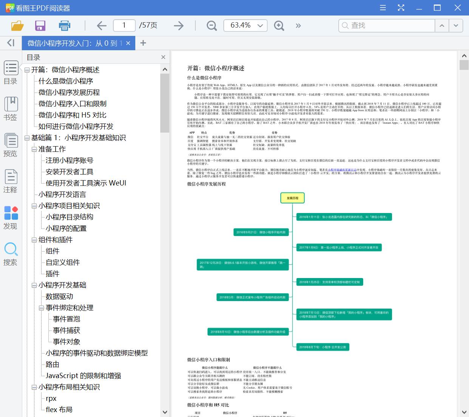
Task: Toggle fullscreen mode from title bar
Action: tap(401, 8)
